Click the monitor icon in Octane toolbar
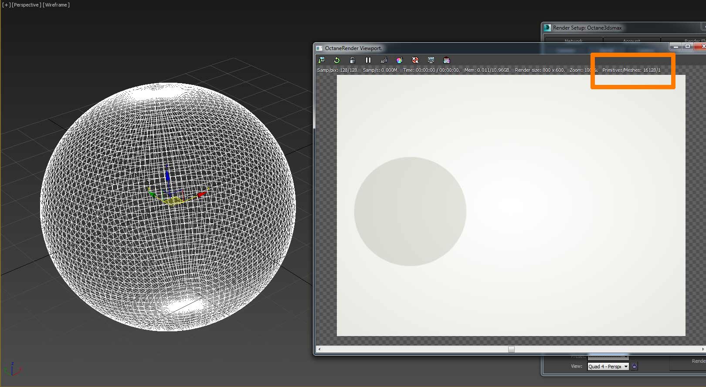 tap(431, 60)
